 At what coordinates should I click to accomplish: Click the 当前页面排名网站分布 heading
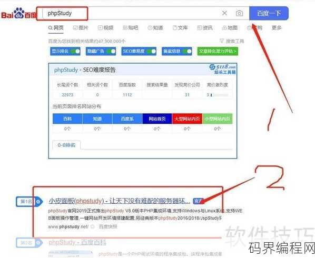coord(77,106)
